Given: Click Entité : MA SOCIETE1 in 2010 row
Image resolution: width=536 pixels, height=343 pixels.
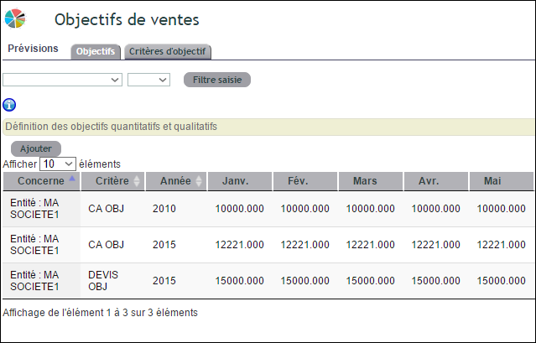Looking at the screenshot, I should click(34, 209).
